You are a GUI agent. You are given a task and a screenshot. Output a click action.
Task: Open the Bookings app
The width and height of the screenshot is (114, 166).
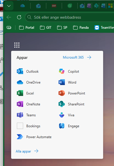(x=29, y=126)
